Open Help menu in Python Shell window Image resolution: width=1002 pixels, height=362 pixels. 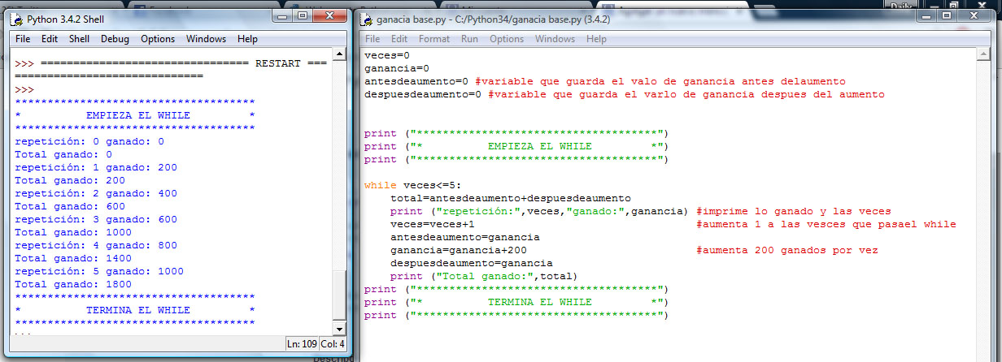[247, 39]
